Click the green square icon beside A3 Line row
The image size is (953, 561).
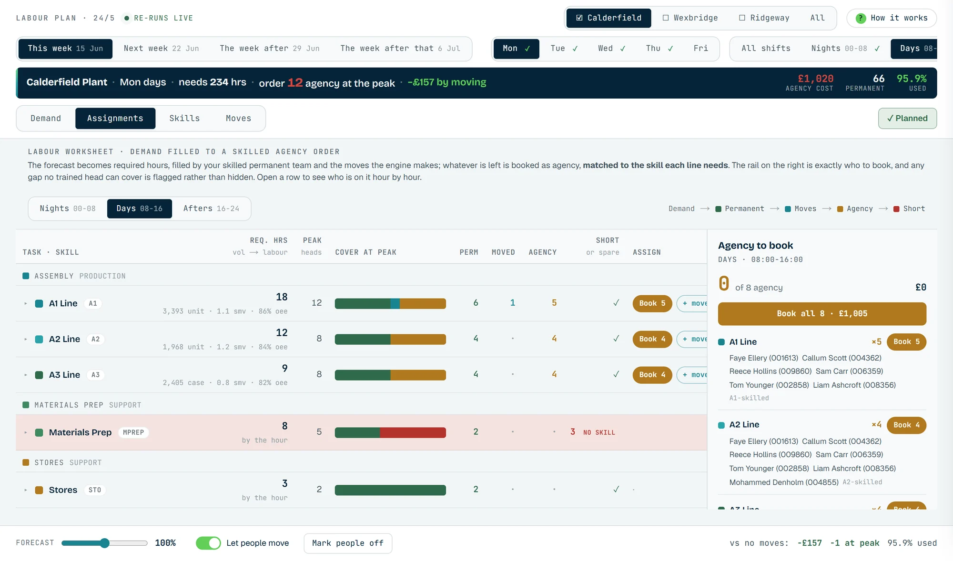click(x=39, y=375)
